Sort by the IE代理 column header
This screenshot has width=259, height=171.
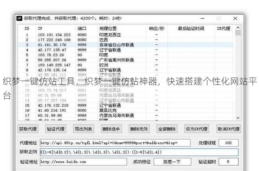pyautogui.click(x=224, y=29)
